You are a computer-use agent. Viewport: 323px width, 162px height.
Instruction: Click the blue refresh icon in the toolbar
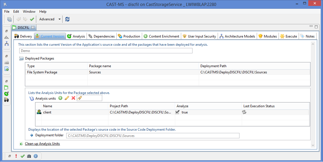pyautogui.click(x=67, y=19)
